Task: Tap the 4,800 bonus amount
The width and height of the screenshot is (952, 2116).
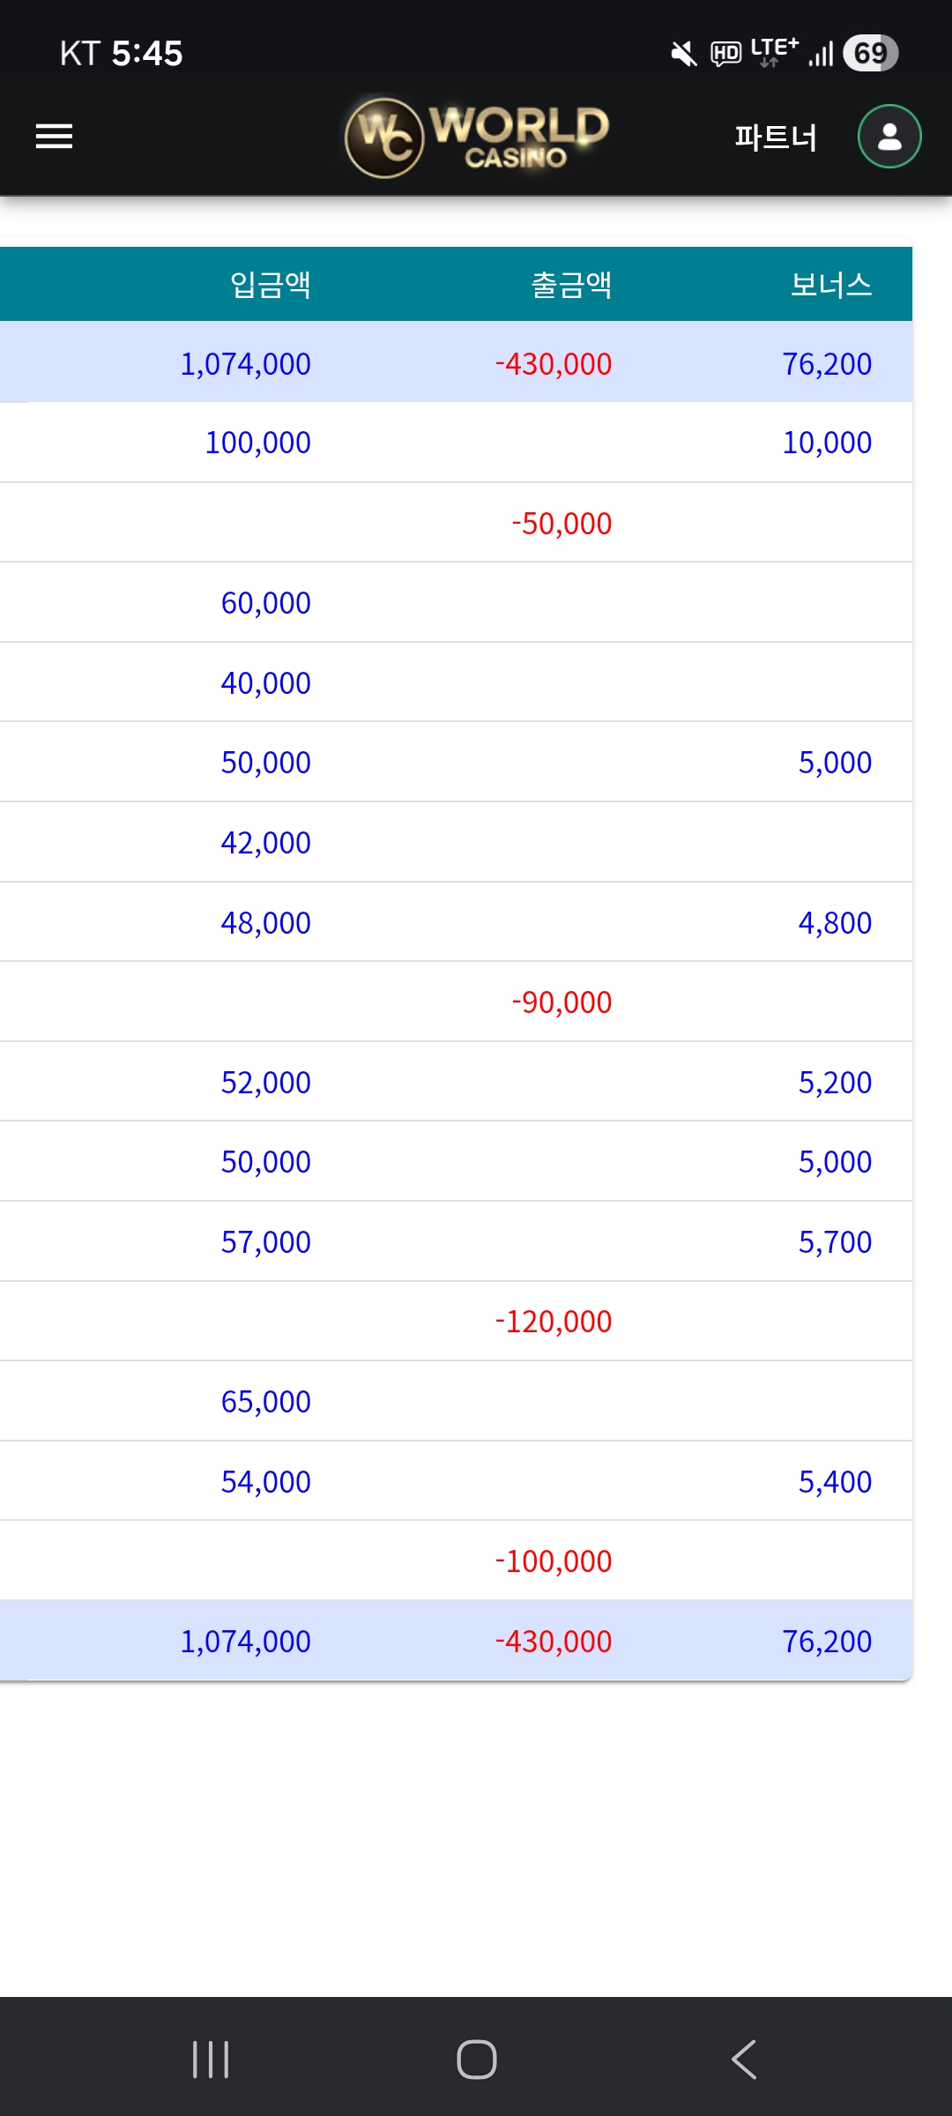Action: [835, 923]
